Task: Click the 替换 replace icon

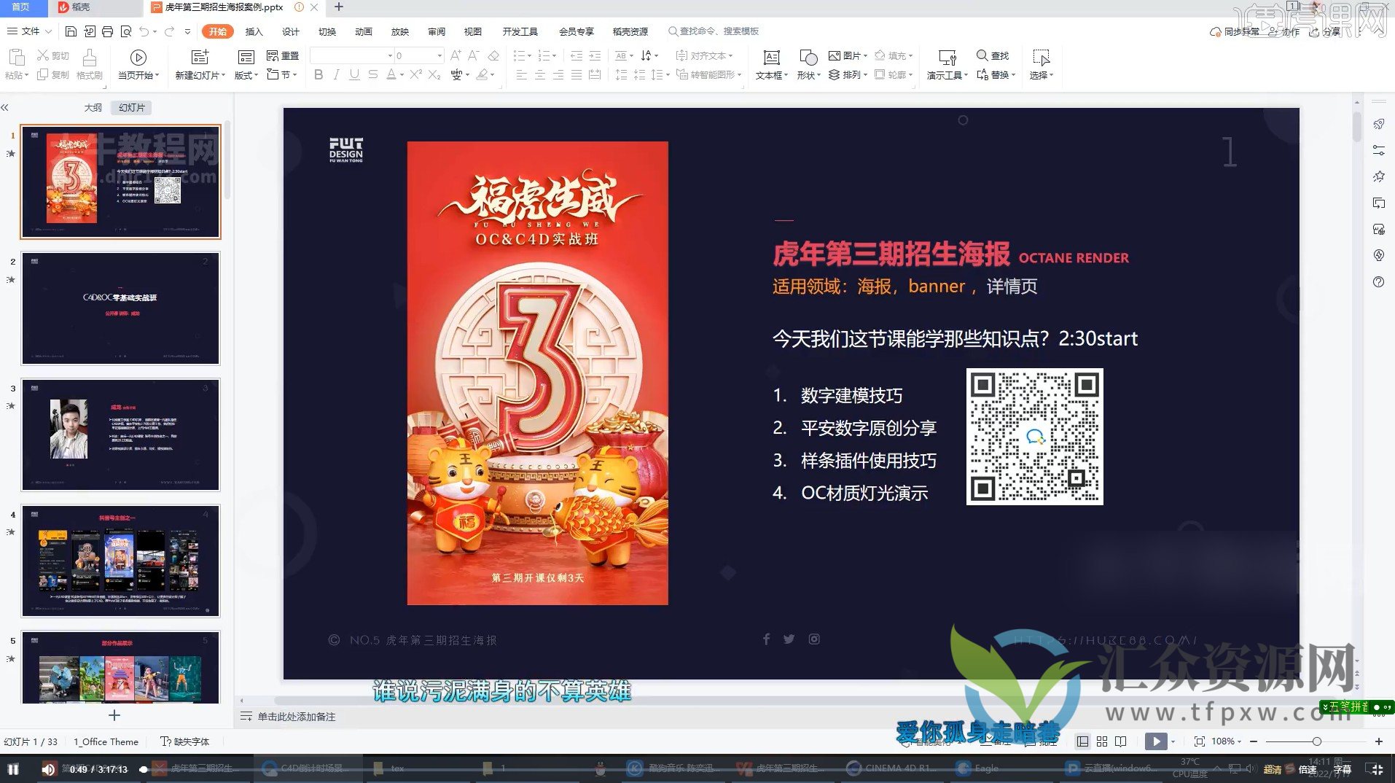Action: click(993, 74)
